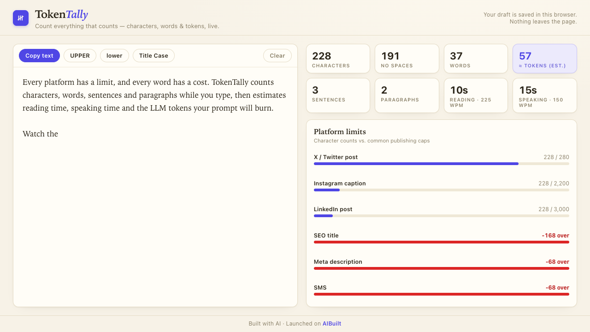Click the '228 / 2,200' count value
Image resolution: width=590 pixels, height=332 pixels.
[x=554, y=184]
